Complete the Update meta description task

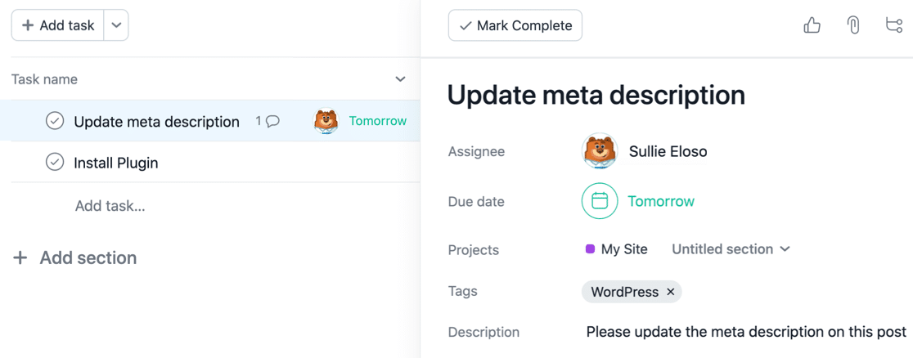[55, 121]
